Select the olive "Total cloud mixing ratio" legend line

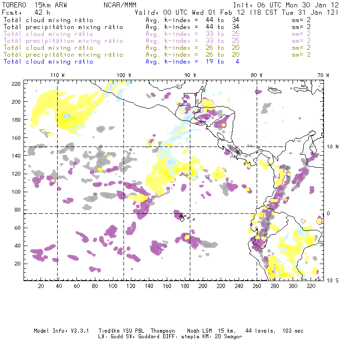coord(48,48)
